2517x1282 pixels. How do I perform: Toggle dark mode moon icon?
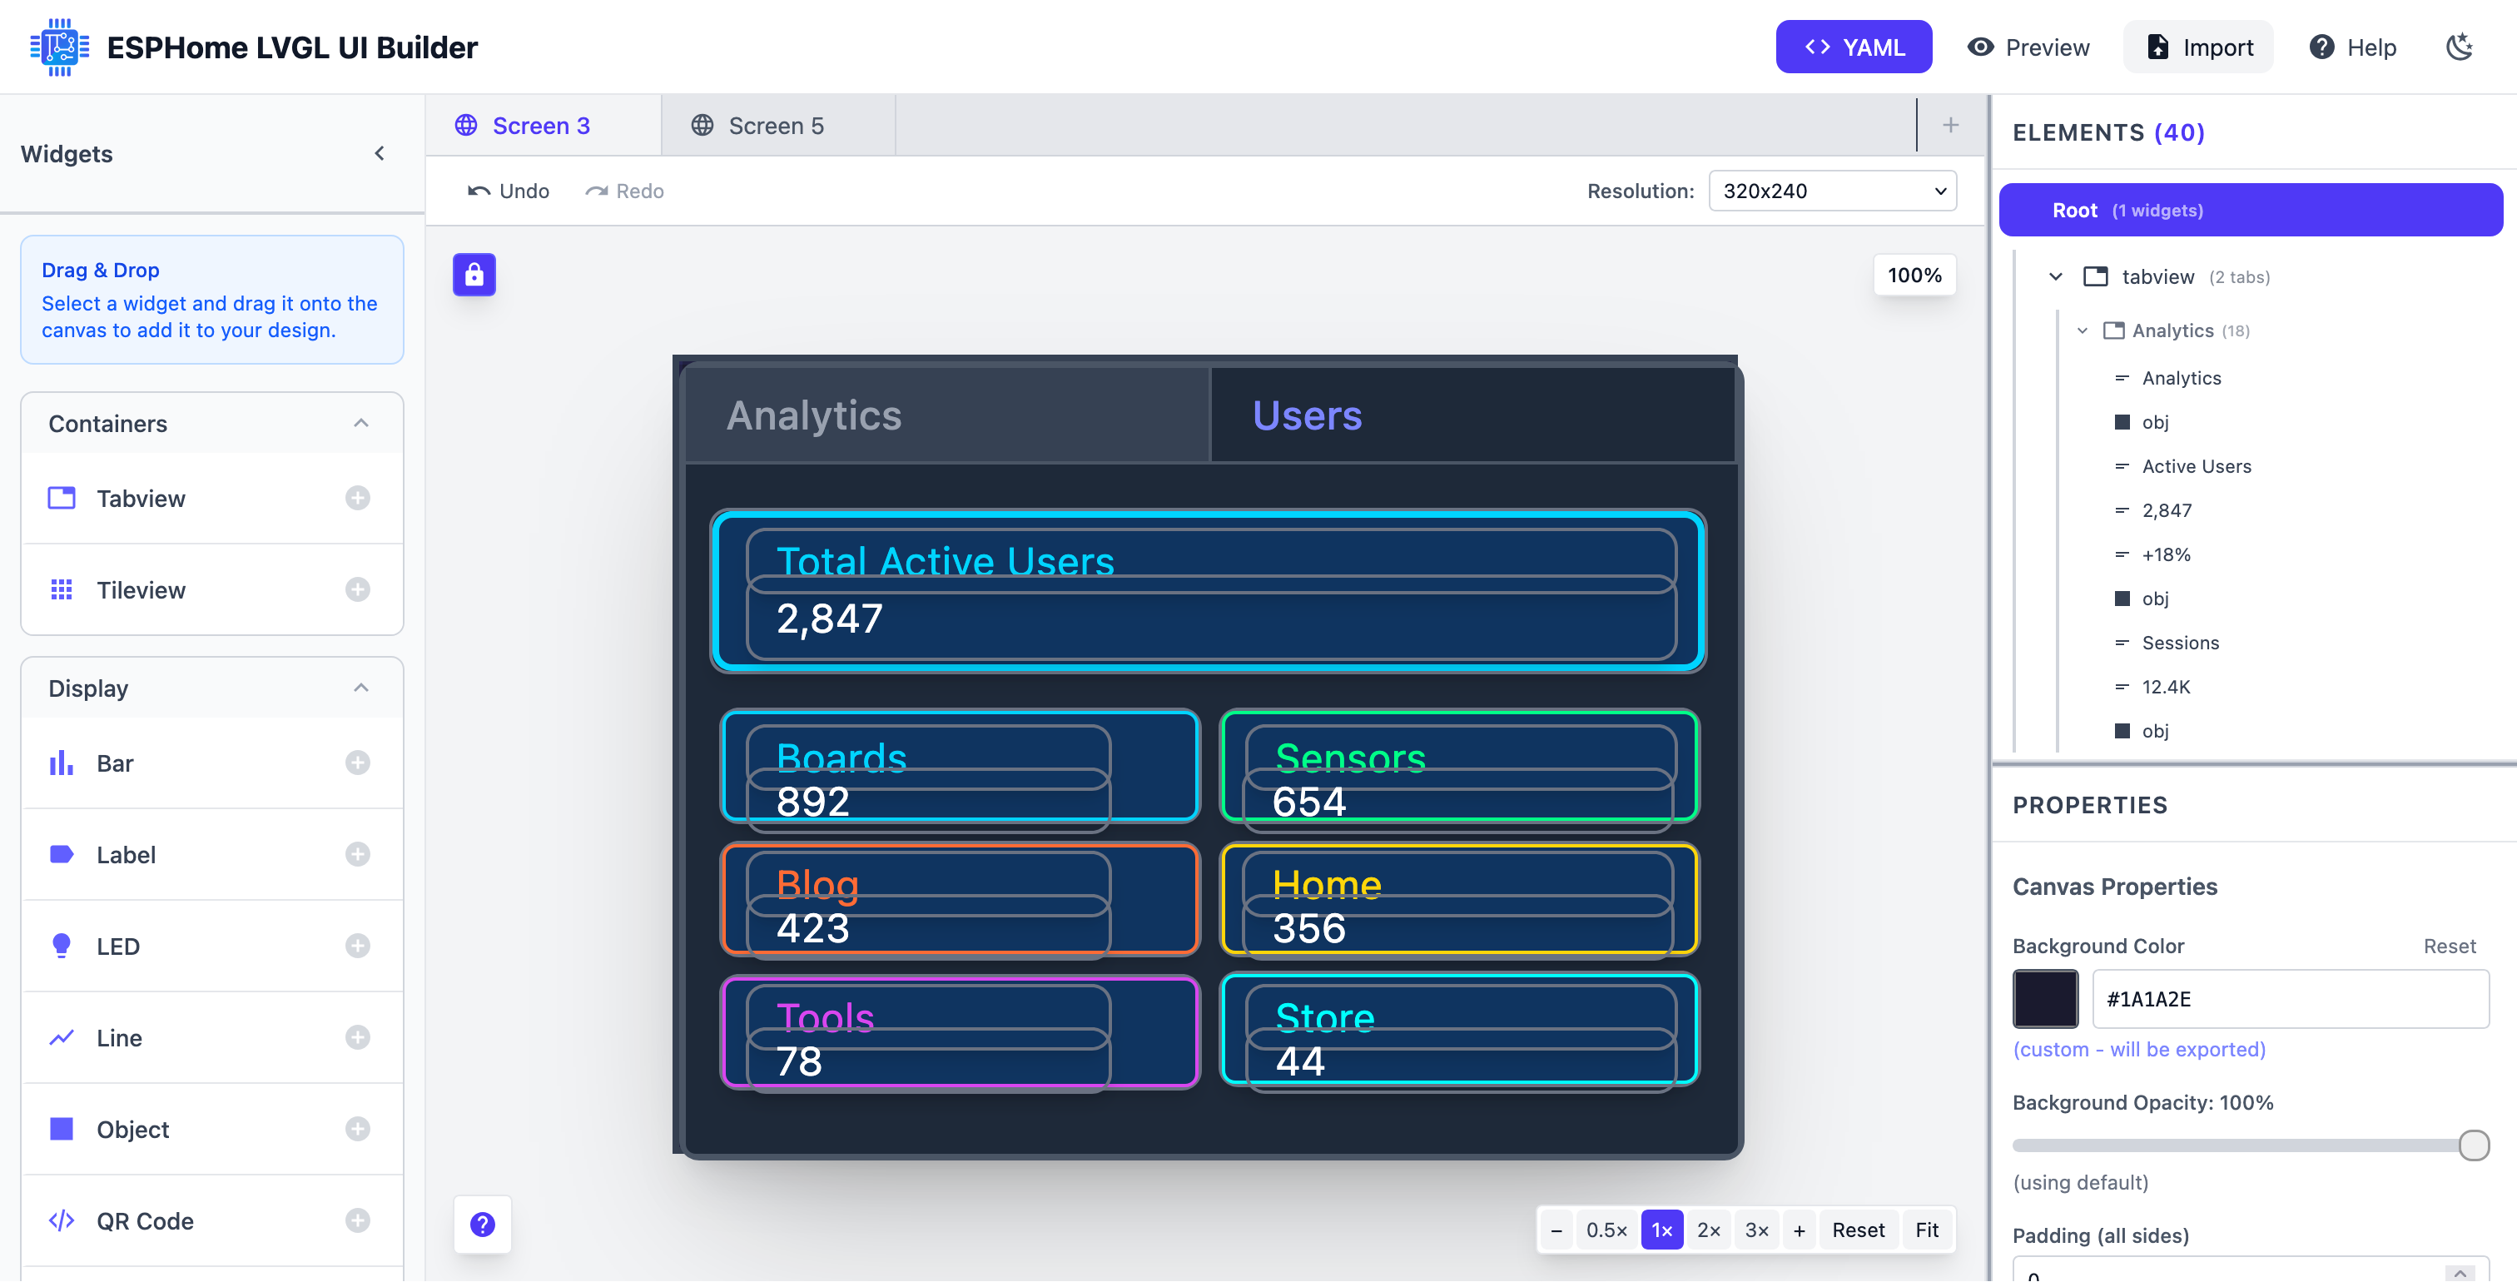pyautogui.click(x=2459, y=47)
